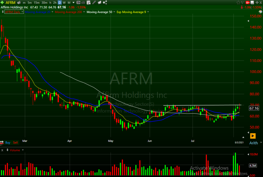The image size is (263, 177).
Task: Open the red S symbol-link menu
Action: [248, 3]
